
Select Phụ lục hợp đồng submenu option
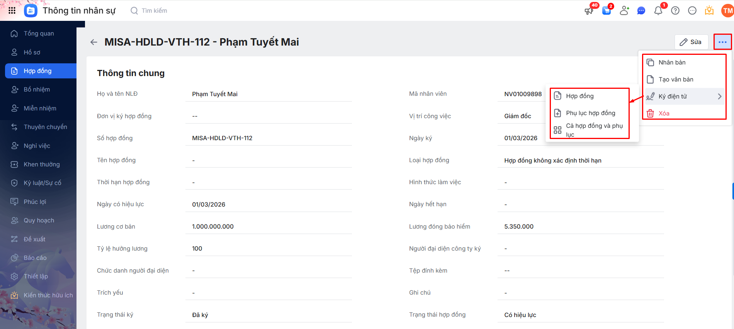590,113
